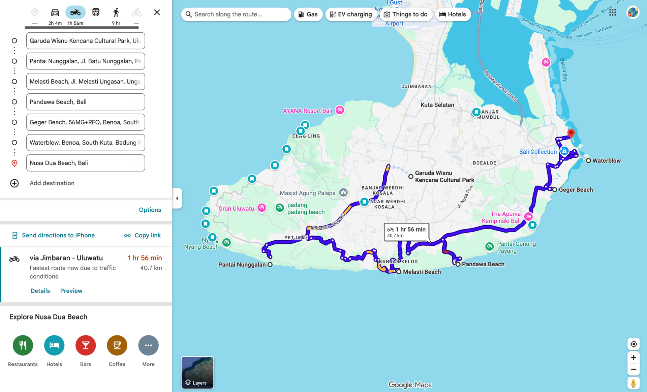Zoom in on the map
Image resolution: width=647 pixels, height=392 pixels.
[x=634, y=358]
